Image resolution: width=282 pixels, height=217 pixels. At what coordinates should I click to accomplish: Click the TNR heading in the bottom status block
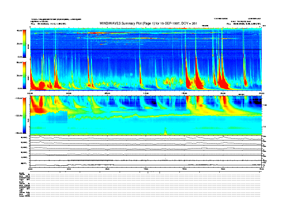pyautogui.click(x=21, y=191)
